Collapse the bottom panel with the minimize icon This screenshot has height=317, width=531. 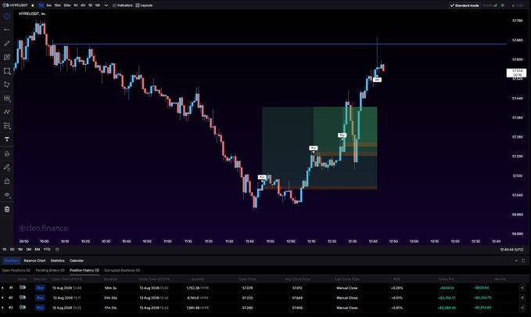click(516, 261)
